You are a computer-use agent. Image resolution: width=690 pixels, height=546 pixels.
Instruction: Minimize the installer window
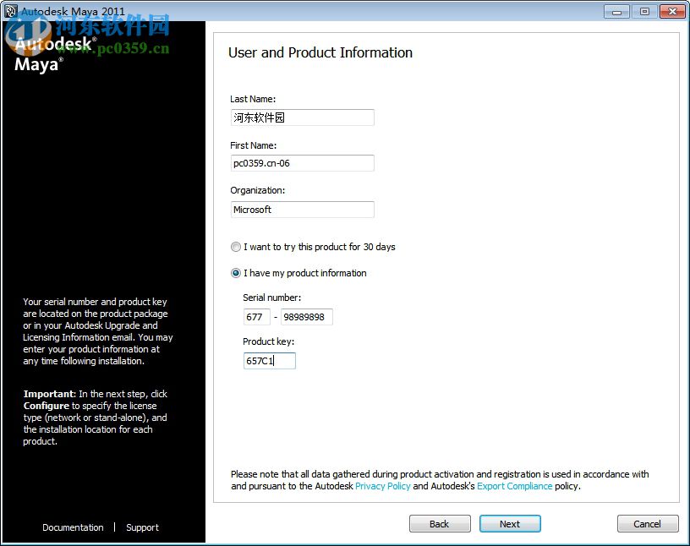click(x=617, y=12)
